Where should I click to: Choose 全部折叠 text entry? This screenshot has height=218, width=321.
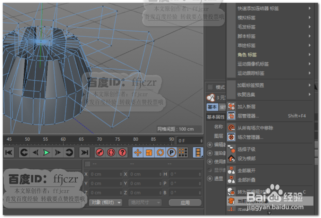247,180
